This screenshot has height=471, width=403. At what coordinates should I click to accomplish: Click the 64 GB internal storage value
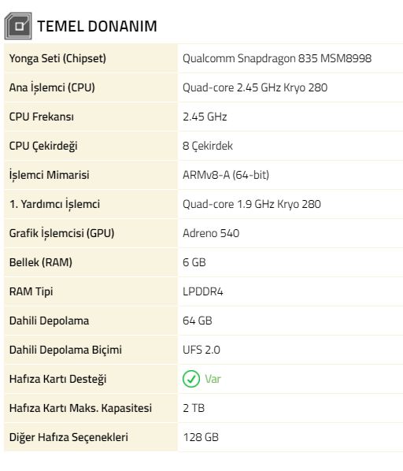[197, 321]
